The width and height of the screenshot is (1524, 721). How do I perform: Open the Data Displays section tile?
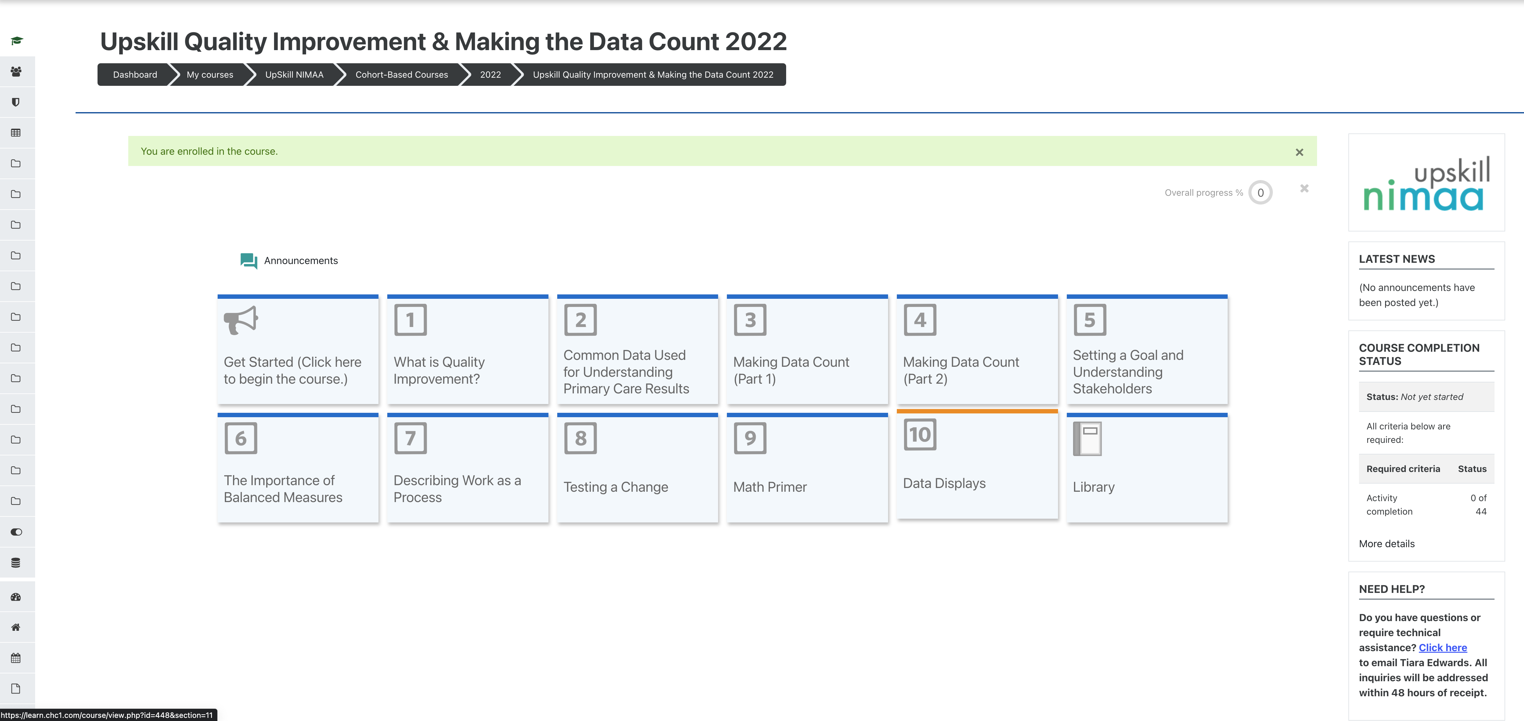click(x=976, y=465)
